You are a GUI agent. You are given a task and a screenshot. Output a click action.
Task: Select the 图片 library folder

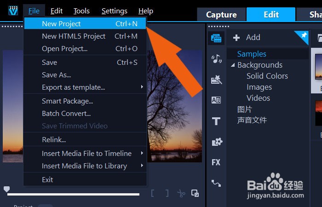point(244,109)
